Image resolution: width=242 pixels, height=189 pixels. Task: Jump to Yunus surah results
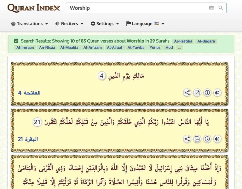pos(155,48)
